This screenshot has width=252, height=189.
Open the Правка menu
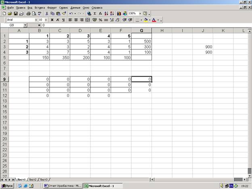[x=21, y=8]
